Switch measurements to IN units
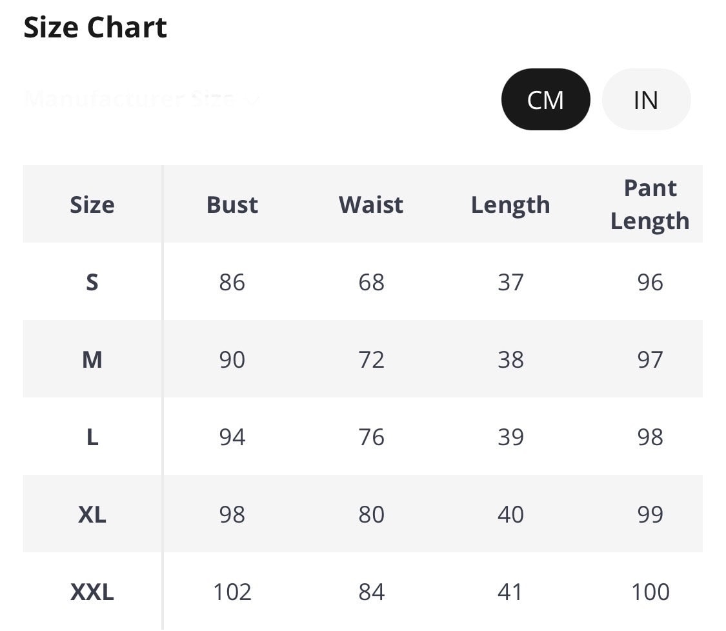The height and width of the screenshot is (631, 726). click(646, 99)
